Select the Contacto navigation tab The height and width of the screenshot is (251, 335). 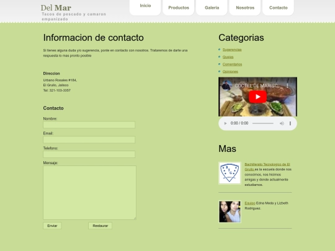tap(278, 7)
